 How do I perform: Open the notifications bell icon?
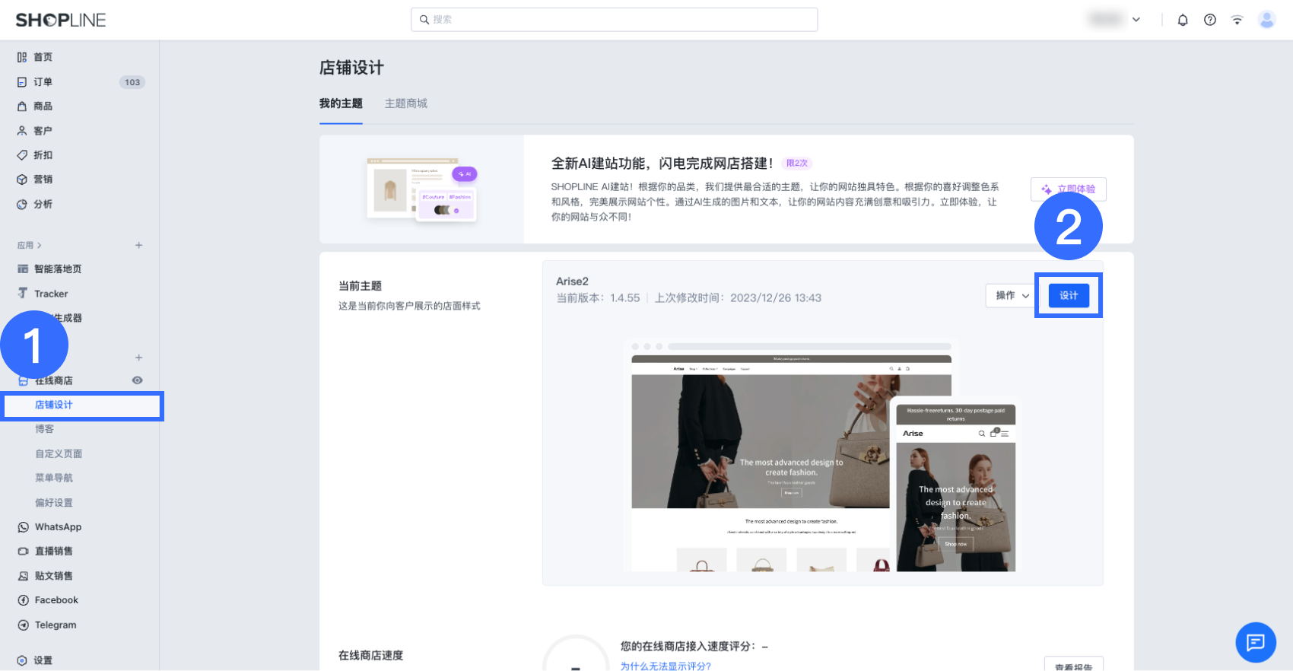tap(1183, 20)
